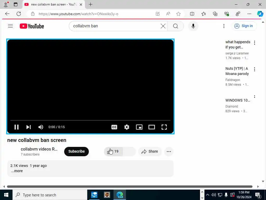Image resolution: width=266 pixels, height=200 pixels.
Task: View site information lock icon
Action: click(x=33, y=14)
